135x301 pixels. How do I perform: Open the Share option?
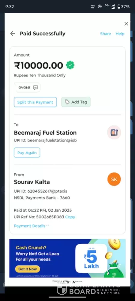click(x=106, y=34)
